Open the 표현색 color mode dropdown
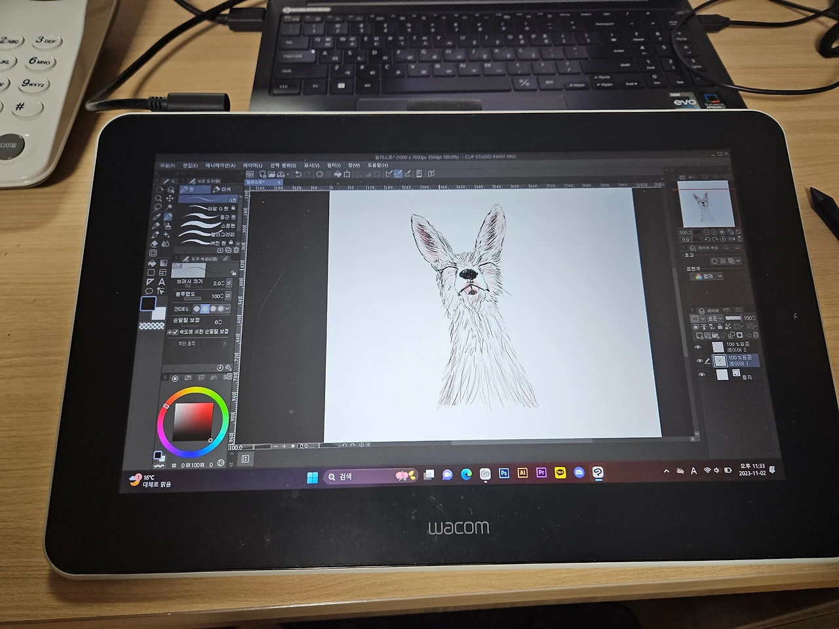 tap(707, 276)
